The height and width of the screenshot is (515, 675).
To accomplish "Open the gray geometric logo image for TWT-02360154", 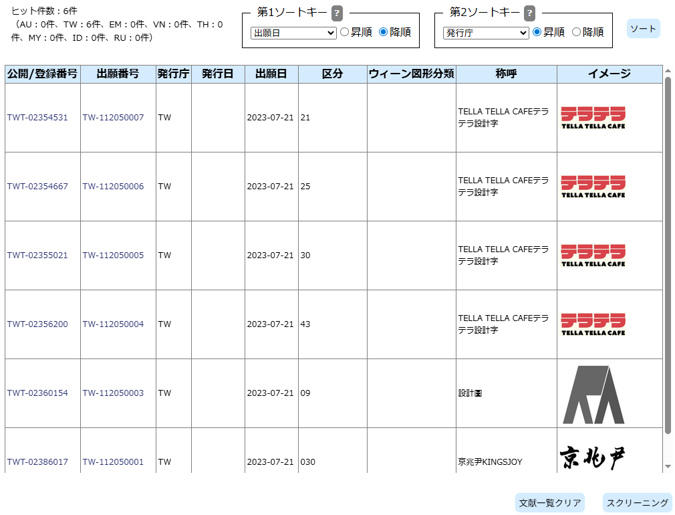I will point(593,394).
